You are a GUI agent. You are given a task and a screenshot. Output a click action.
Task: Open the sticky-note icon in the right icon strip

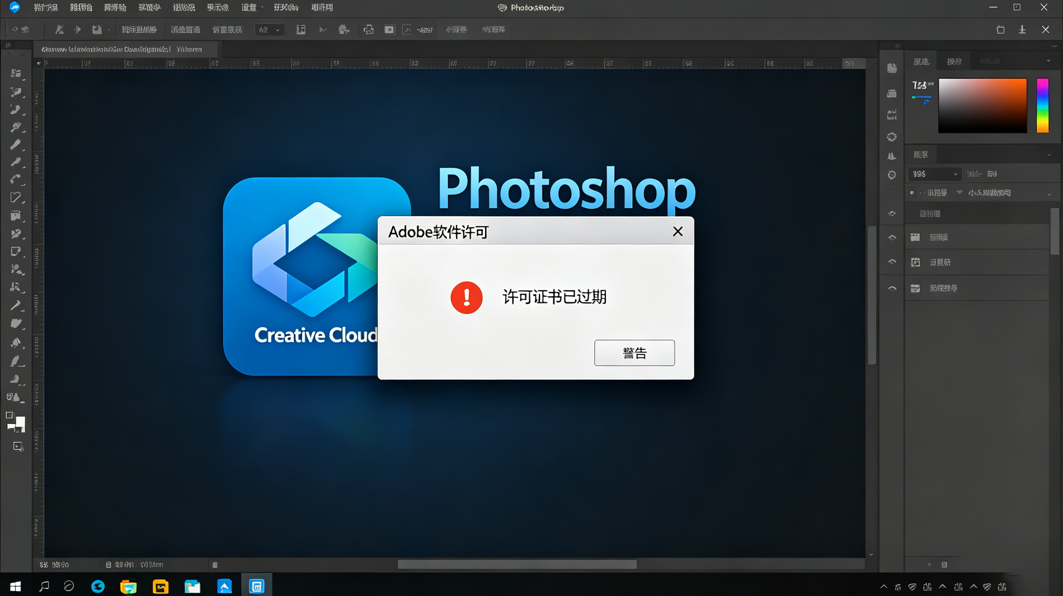click(892, 68)
